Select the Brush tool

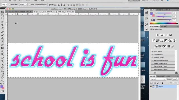click(x=3, y=35)
